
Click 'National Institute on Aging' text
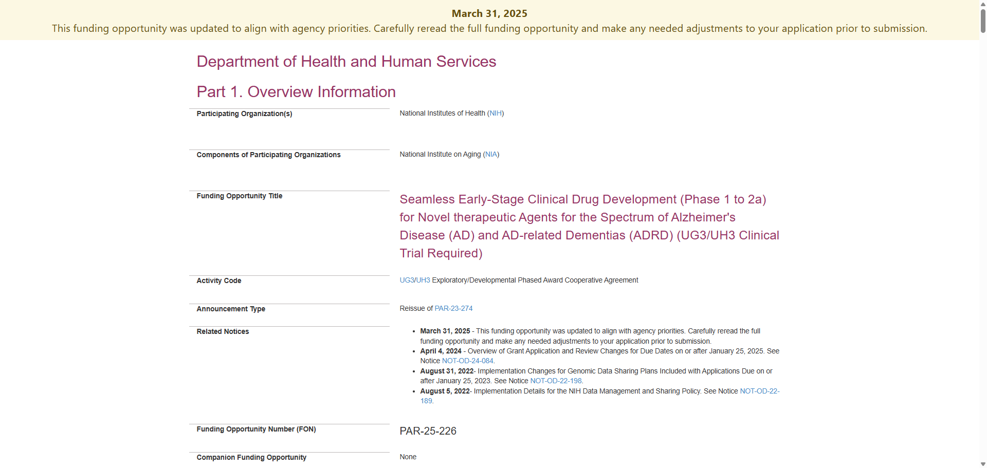[440, 154]
